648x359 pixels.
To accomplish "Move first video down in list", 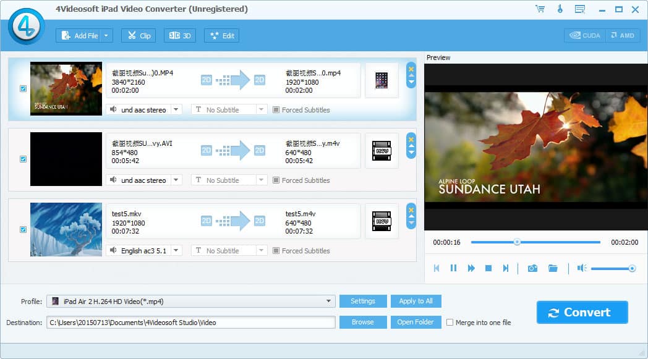I will 411,83.
